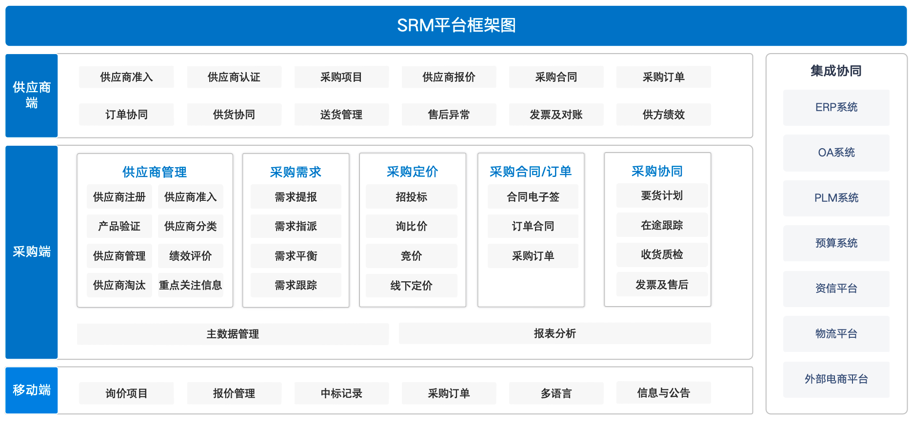This screenshot has width=911, height=426.
Task: Click the 送货管理 box
Action: pos(341,115)
